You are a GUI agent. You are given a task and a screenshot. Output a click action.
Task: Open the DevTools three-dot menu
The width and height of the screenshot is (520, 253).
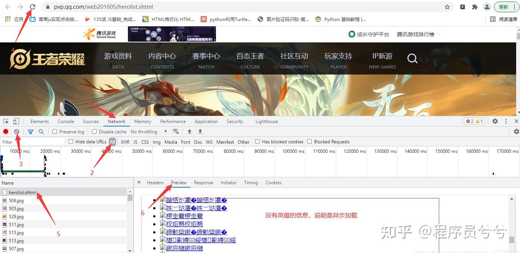coord(506,121)
